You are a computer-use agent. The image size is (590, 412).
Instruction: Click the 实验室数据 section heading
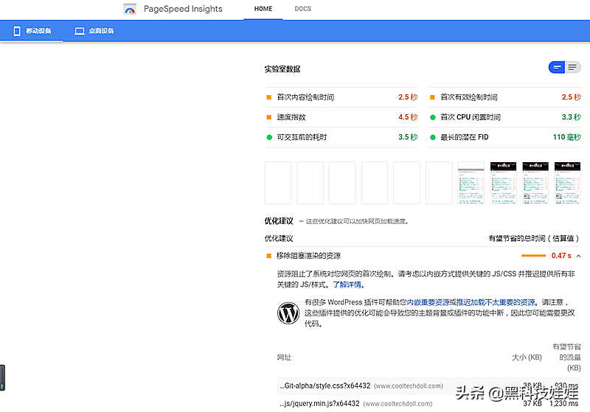click(282, 69)
